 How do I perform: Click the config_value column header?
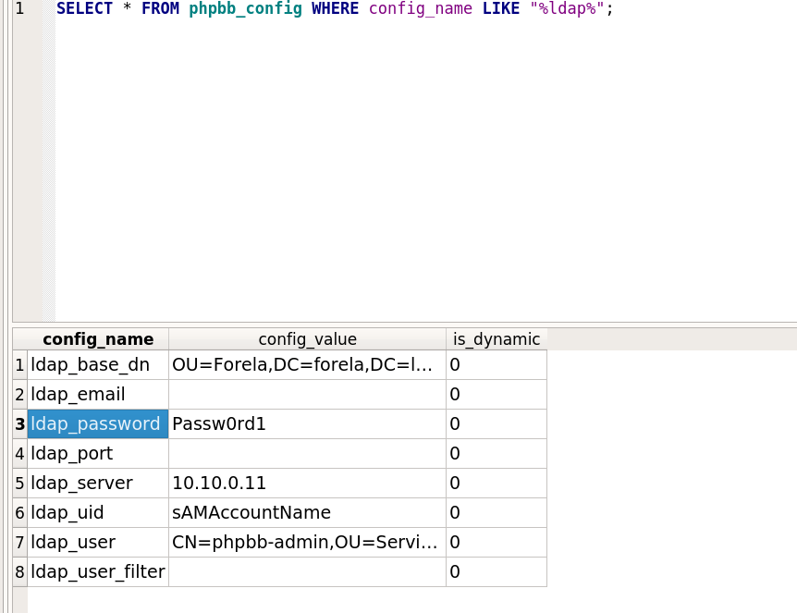308,339
